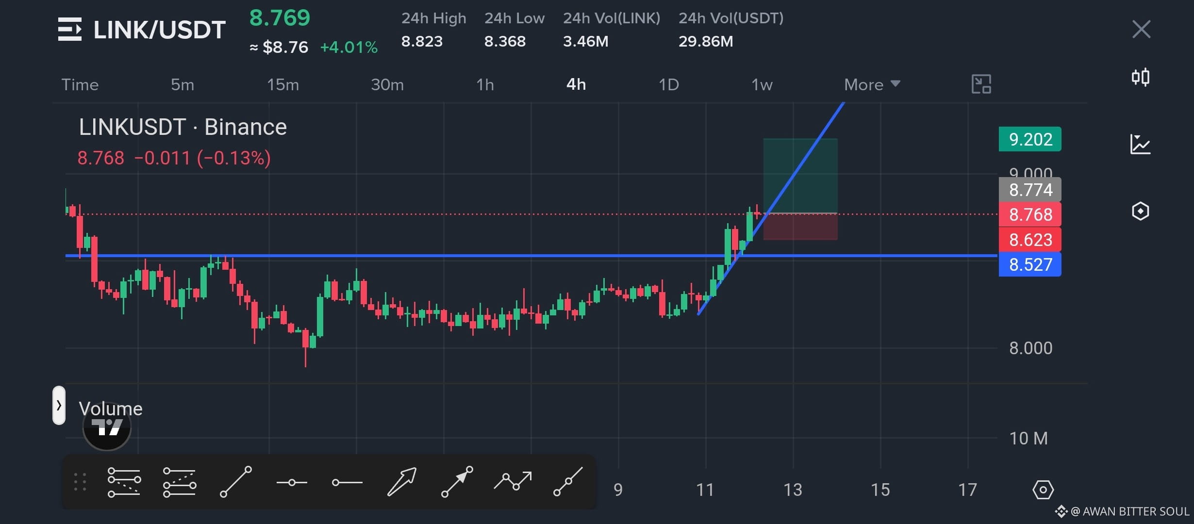The height and width of the screenshot is (524, 1194).
Task: Click date label 15 on the time axis
Action: click(880, 490)
